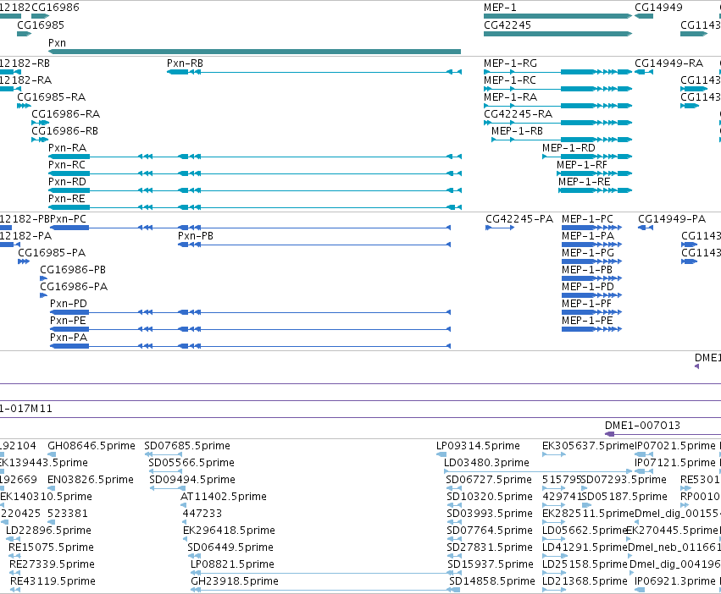Click the MEP-1-RC transcript label
This screenshot has width=721, height=594.
tap(510, 80)
